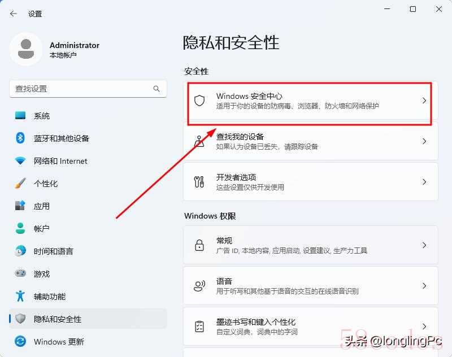The width and height of the screenshot is (452, 357).
Task: Click the shield icon of Windows 安全中心
Action: (x=199, y=101)
